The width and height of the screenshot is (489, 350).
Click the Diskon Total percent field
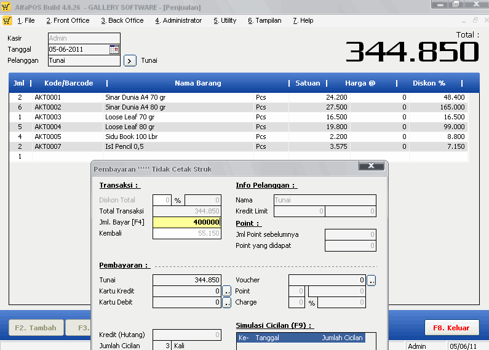[x=162, y=200]
